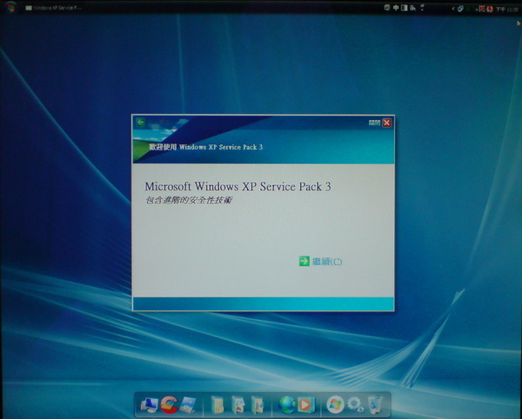
Task: Click the Microsoft Windows XP Service Pack 3 heading
Action: (x=238, y=186)
